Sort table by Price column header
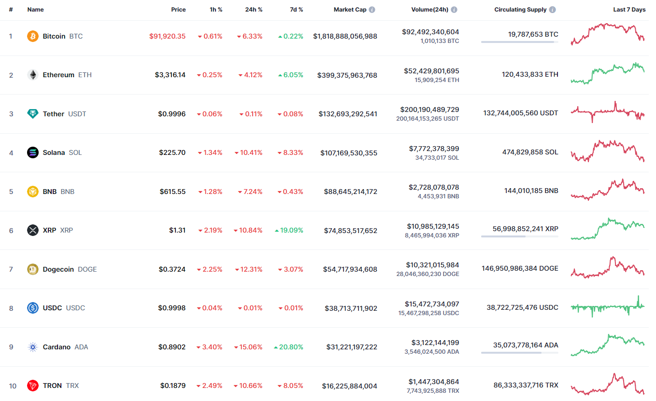 click(x=178, y=10)
